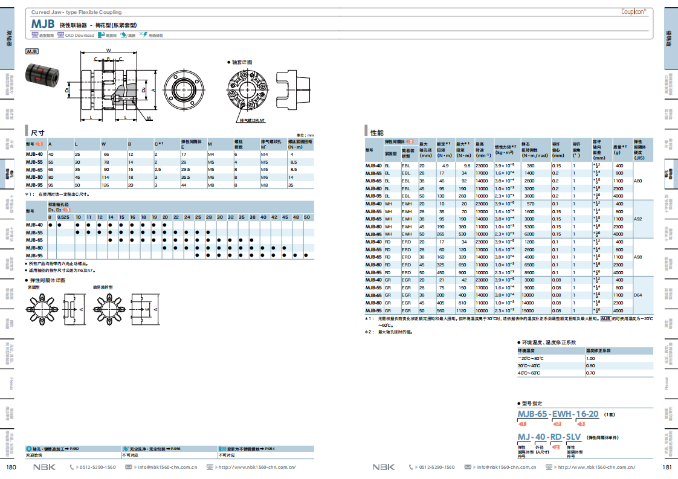Click red marker 1 beside 型号 header
678x479 pixels.
(x=40, y=144)
